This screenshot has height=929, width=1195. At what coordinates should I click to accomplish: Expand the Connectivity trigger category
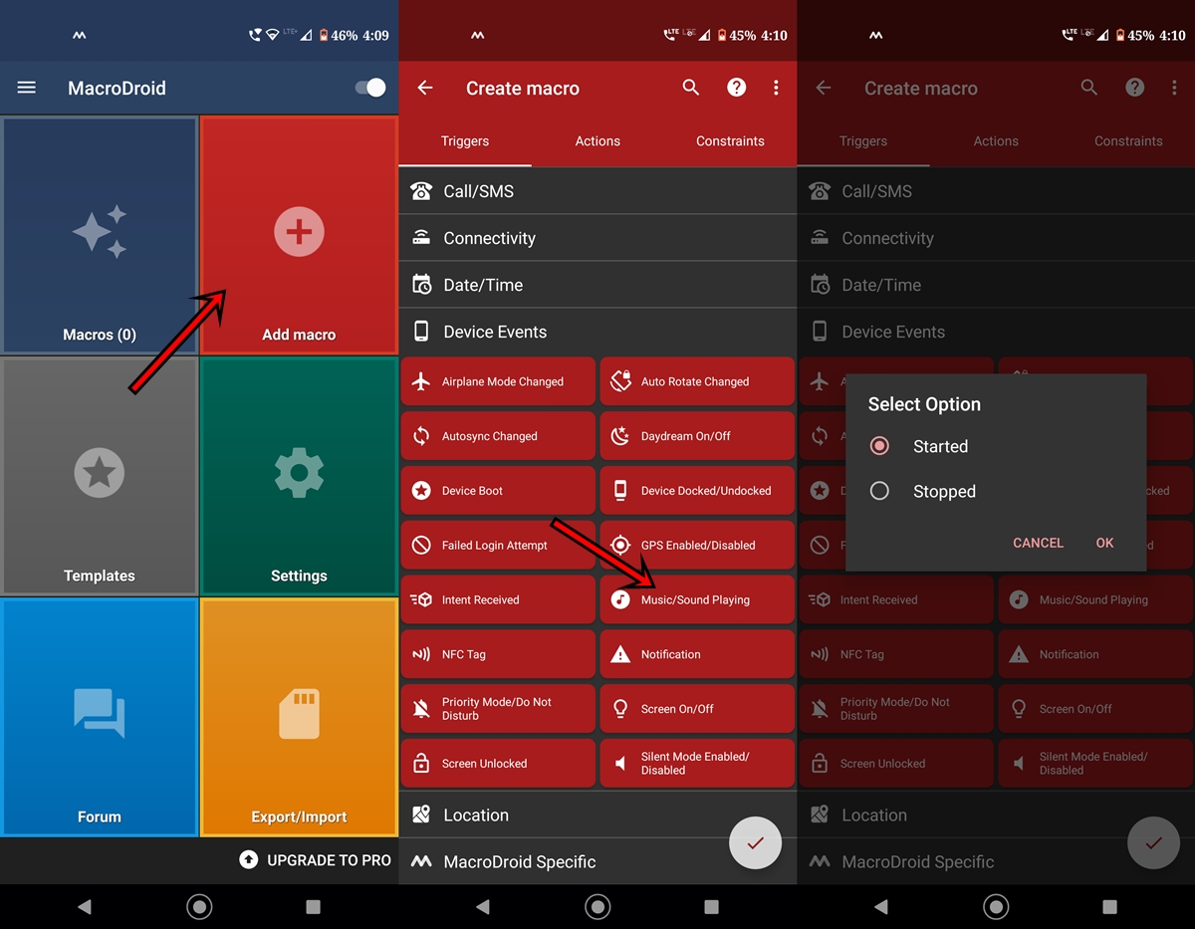(597, 238)
